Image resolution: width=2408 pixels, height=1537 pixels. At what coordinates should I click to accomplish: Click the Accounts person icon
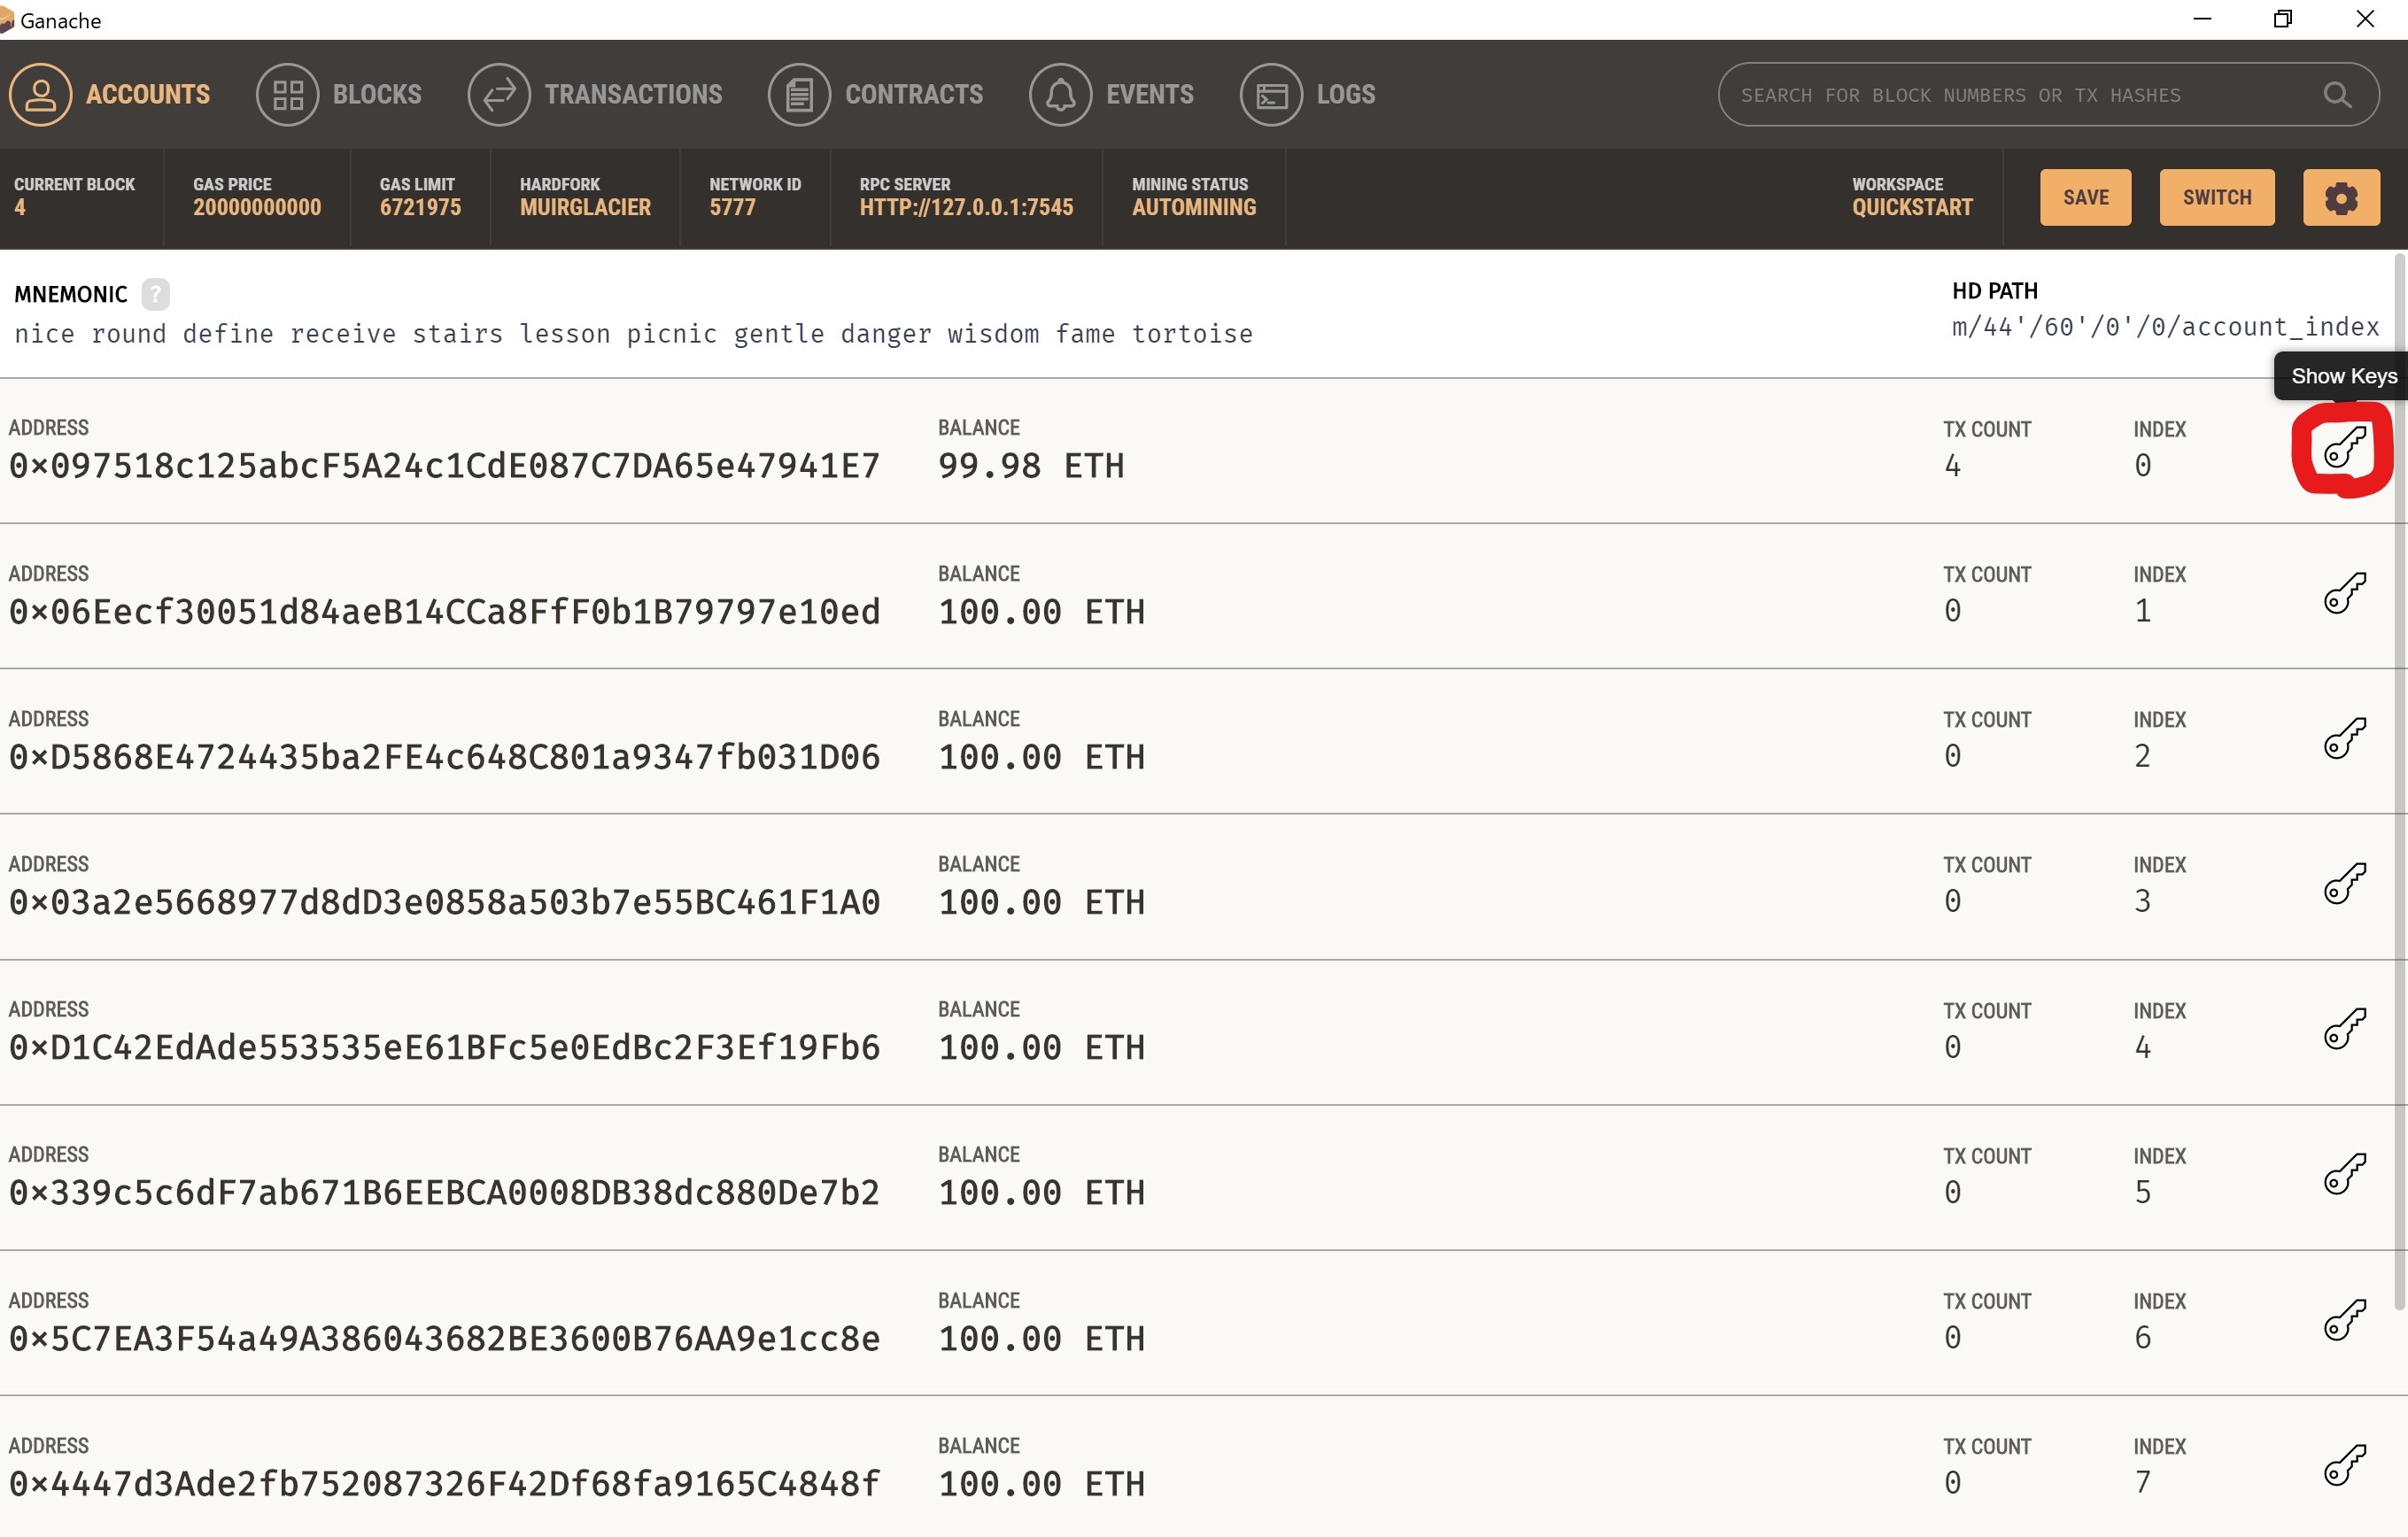point(40,94)
